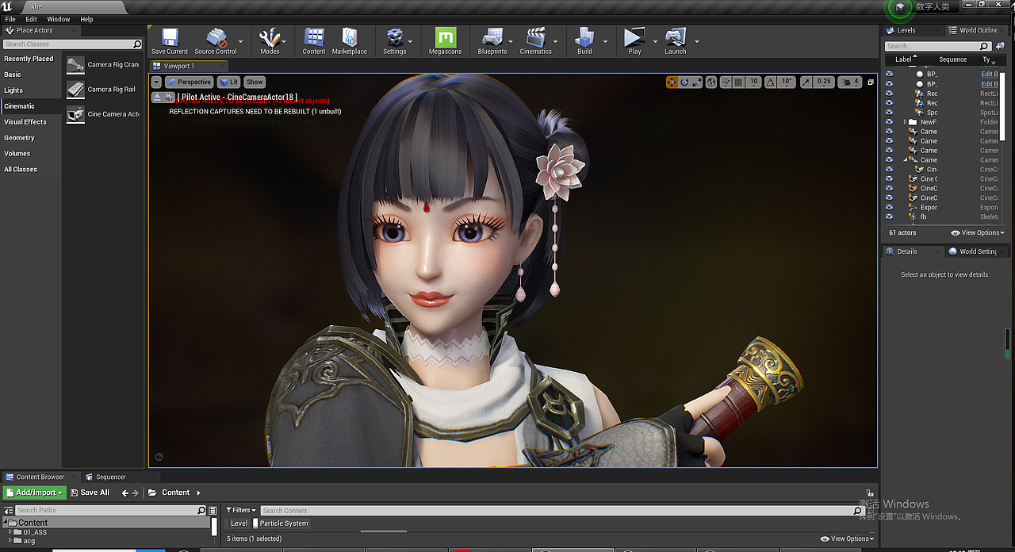1015x552 pixels.
Task: Open the View Options menu in World Outliner
Action: (x=977, y=232)
